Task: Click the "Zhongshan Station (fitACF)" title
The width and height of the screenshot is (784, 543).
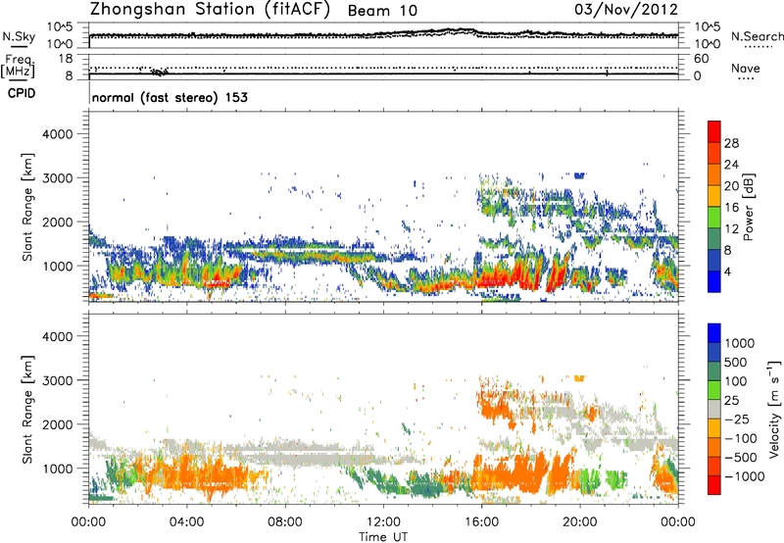Action: (210, 9)
